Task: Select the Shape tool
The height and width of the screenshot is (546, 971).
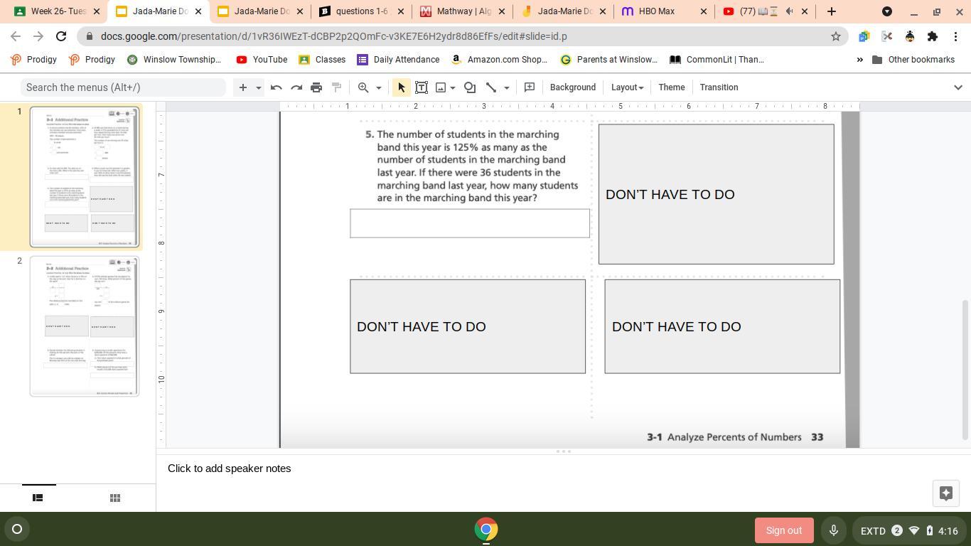Action: (470, 87)
